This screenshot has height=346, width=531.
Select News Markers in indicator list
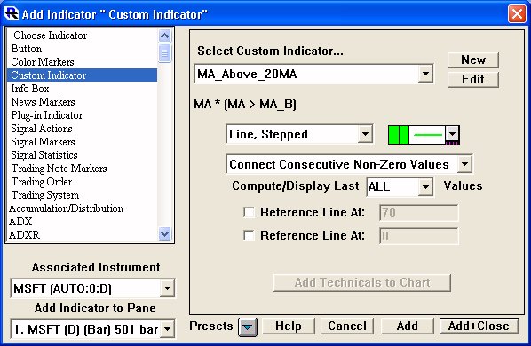point(82,102)
